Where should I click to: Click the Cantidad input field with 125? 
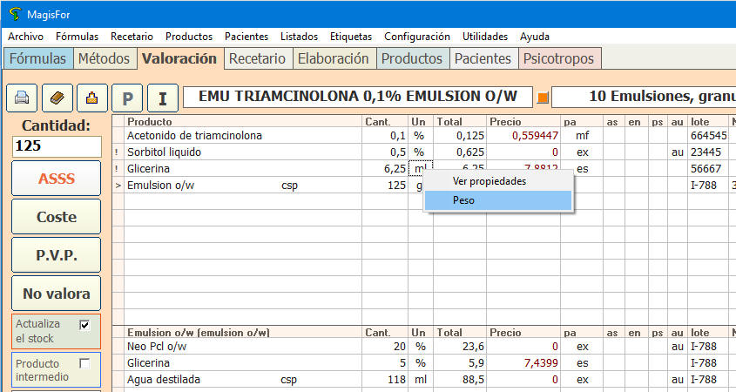click(57, 146)
